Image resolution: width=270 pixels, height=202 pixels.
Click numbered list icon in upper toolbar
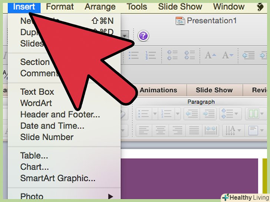point(151,55)
